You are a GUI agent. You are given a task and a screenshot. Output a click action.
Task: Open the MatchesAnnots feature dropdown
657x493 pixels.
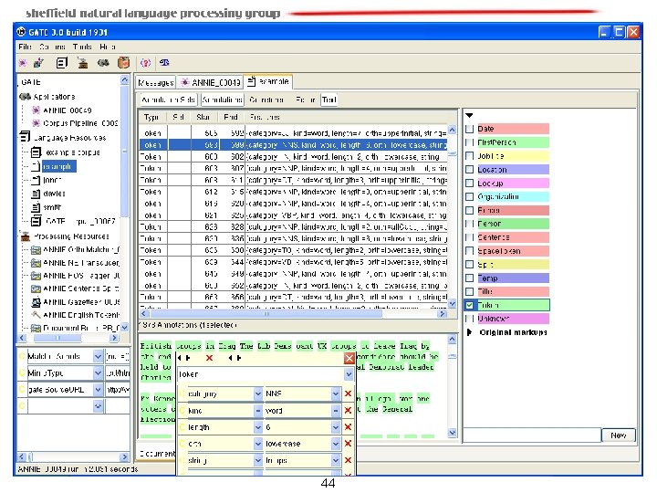pyautogui.click(x=98, y=356)
